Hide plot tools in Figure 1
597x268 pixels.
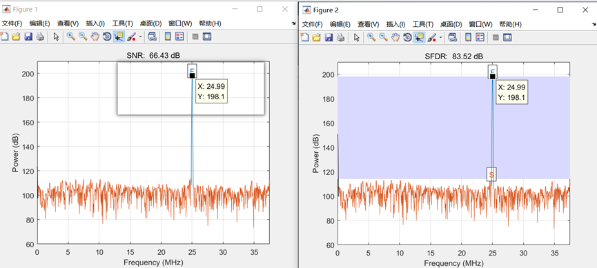[x=195, y=37]
